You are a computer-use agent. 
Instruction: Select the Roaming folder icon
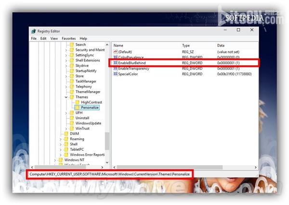pos(66,139)
